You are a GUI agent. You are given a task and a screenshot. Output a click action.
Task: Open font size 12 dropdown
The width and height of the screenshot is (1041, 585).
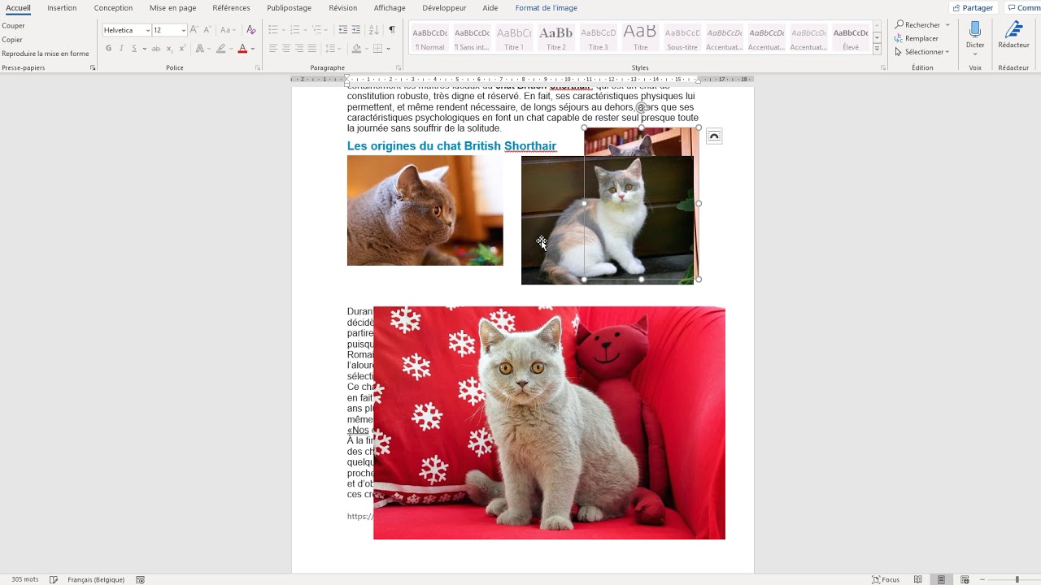(x=184, y=30)
